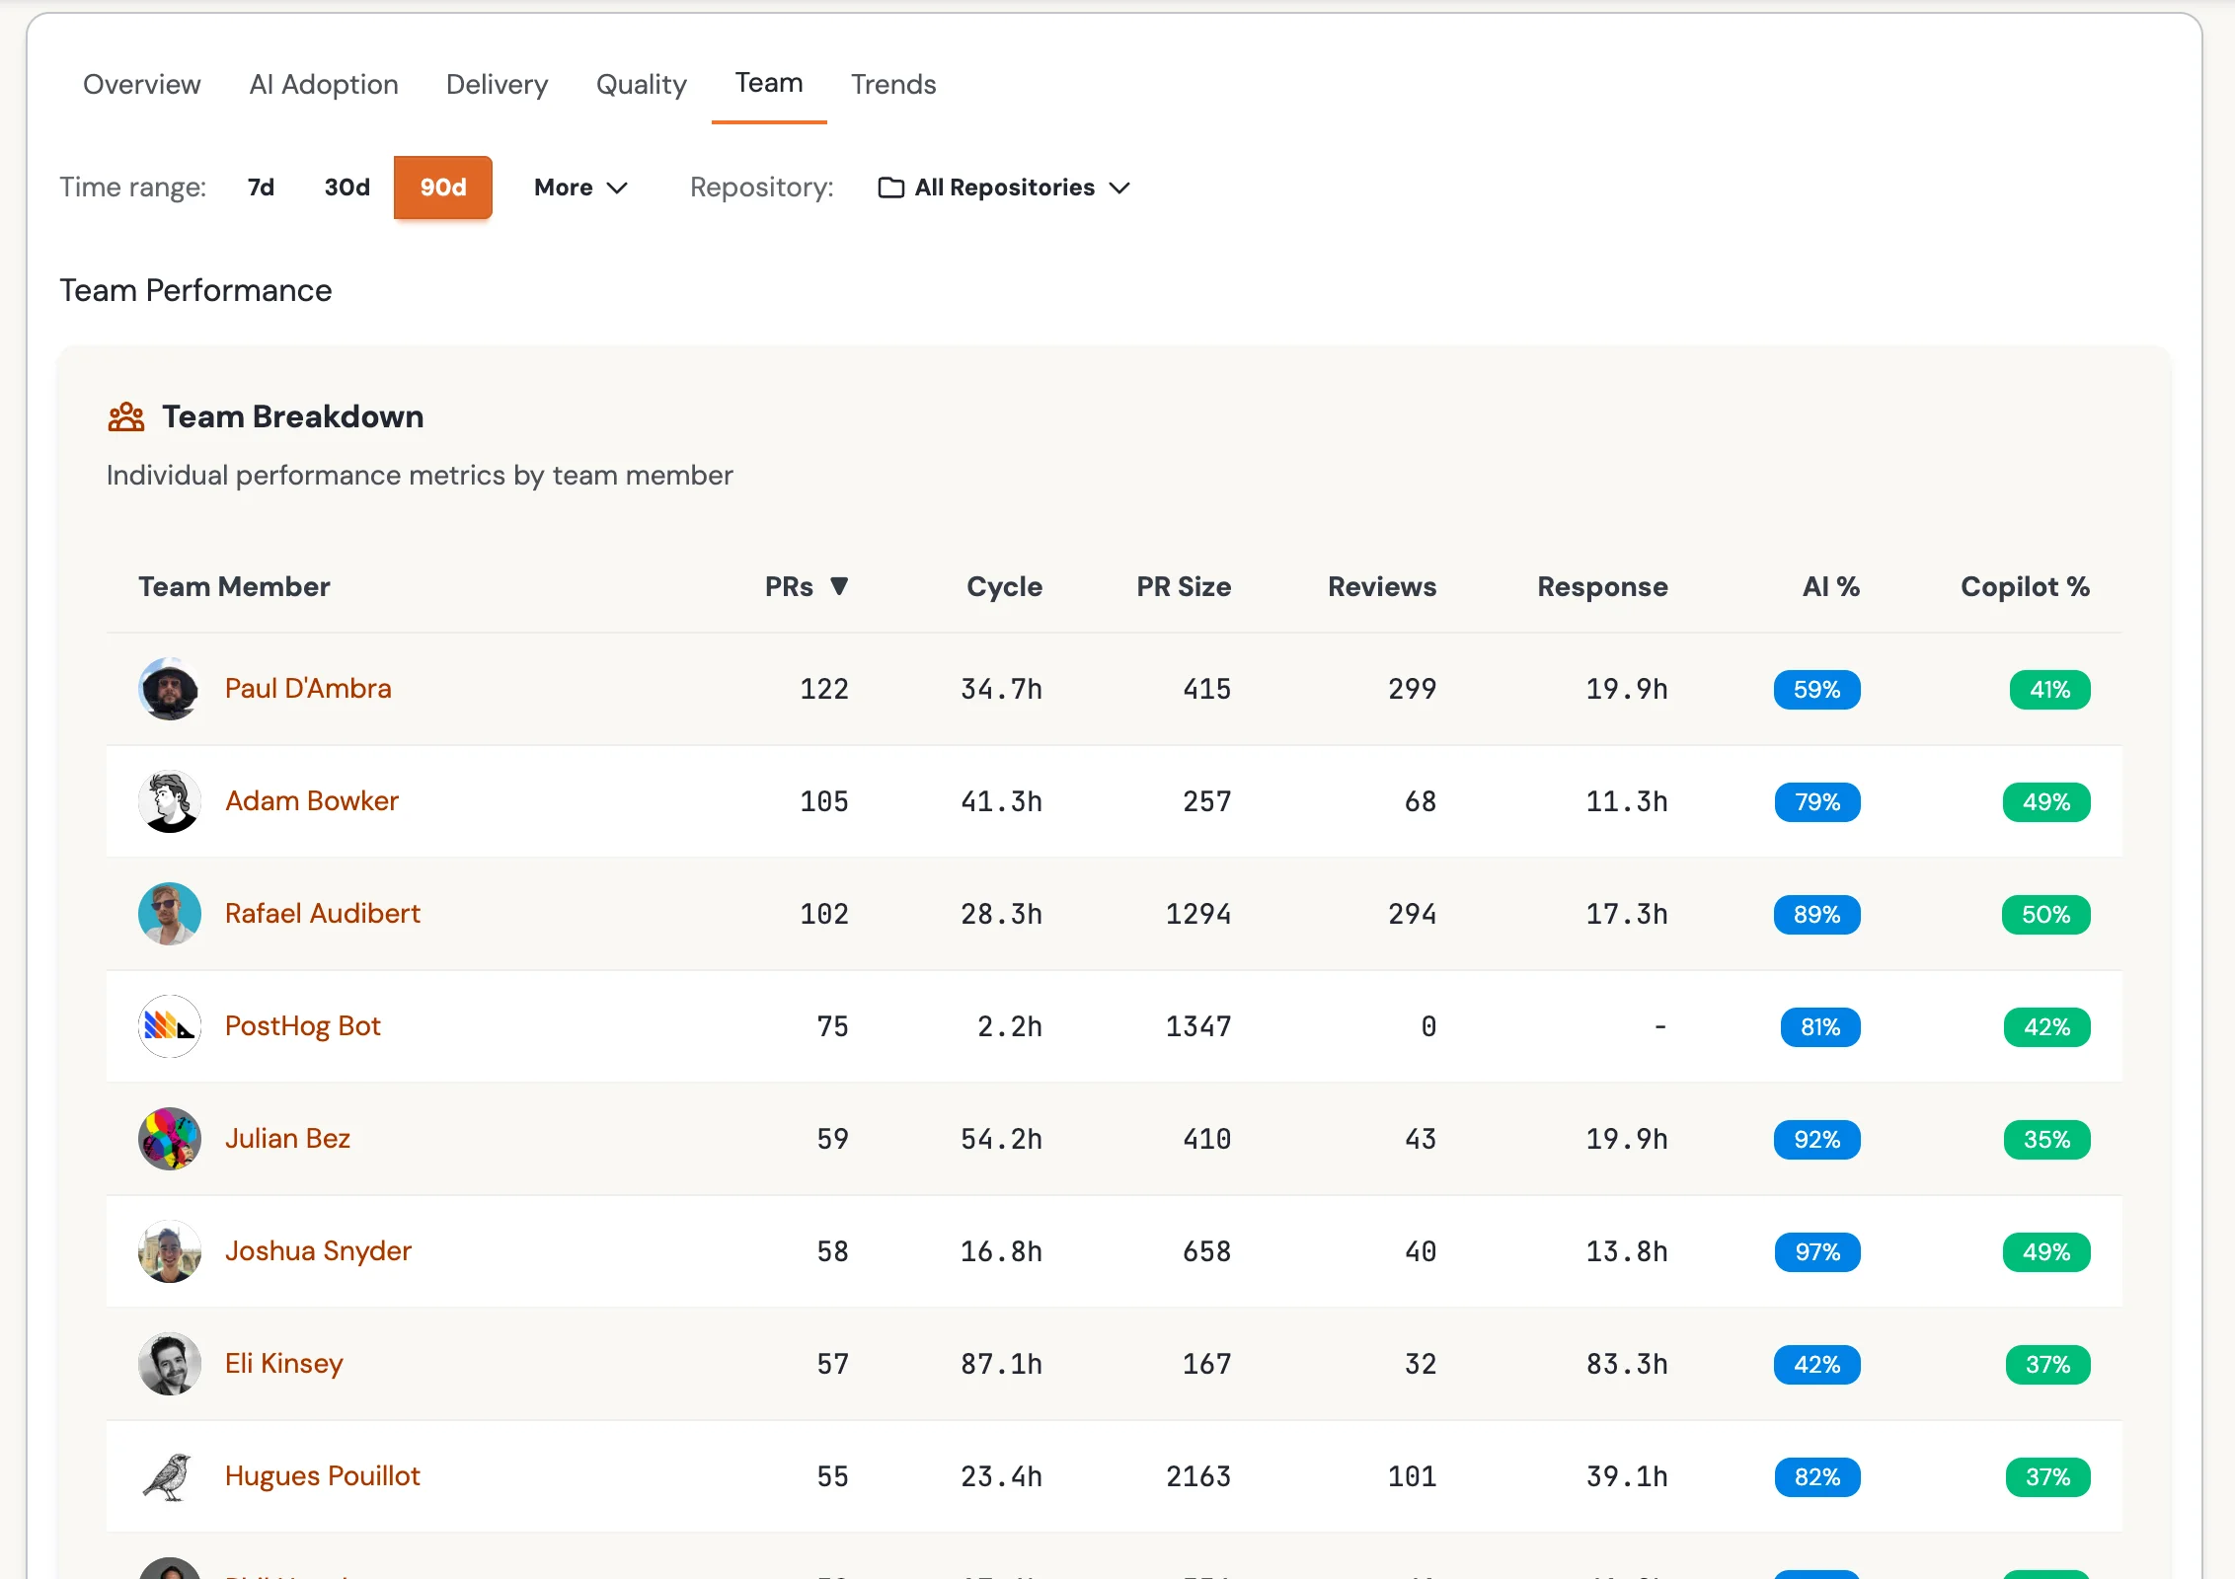Click Hugues Pouillot's 82% AI badge
The height and width of the screenshot is (1579, 2235).
(x=1817, y=1477)
